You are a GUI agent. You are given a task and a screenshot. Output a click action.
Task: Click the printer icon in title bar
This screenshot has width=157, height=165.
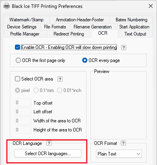tap(7, 6)
